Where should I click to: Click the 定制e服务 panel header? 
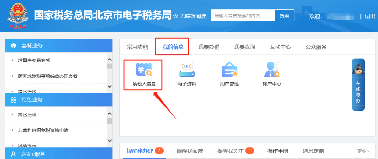pyautogui.click(x=58, y=154)
